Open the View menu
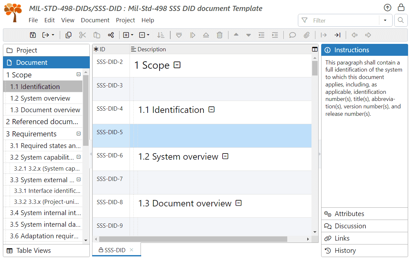Screen dimensions: 411x258 point(68,20)
